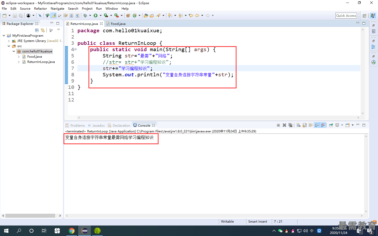Switch to the Food.java editor tab
This screenshot has height=236, width=378.
pos(116,24)
